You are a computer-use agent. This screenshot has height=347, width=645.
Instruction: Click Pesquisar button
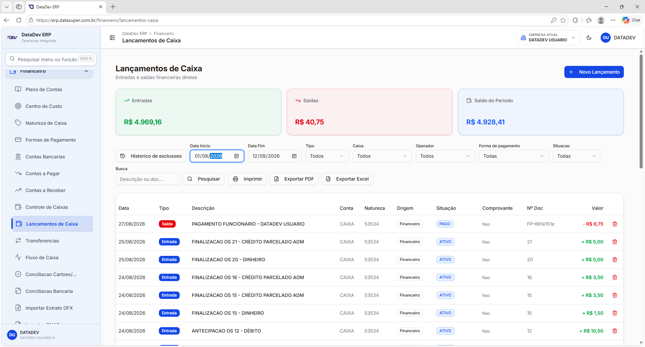click(x=204, y=179)
